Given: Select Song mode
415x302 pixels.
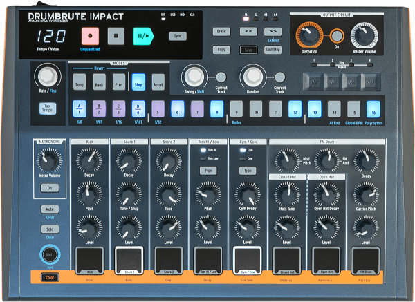Looking at the screenshot, I should point(80,82).
